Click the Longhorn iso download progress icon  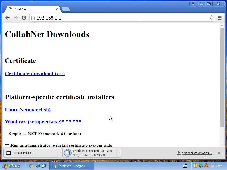[x=68, y=153]
